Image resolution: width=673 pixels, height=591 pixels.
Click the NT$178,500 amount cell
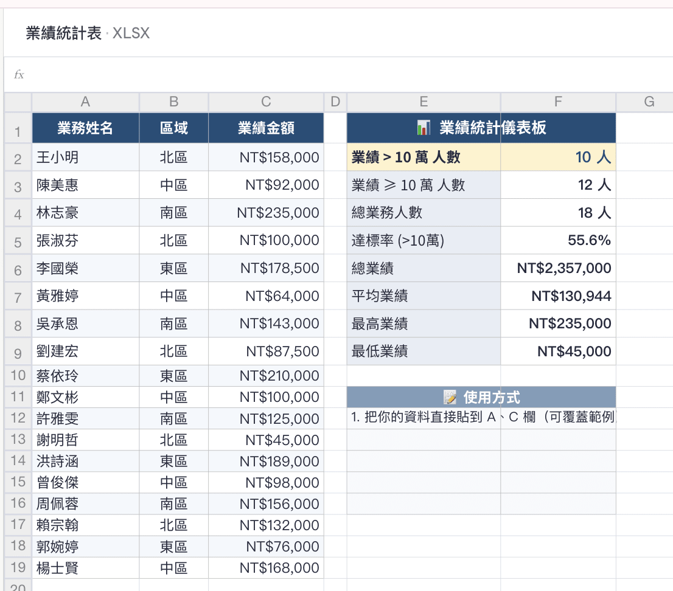click(266, 268)
